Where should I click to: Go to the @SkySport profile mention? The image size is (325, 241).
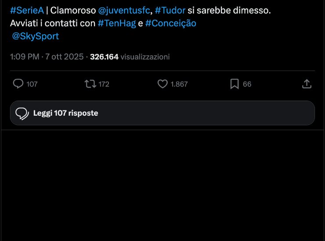click(x=35, y=36)
